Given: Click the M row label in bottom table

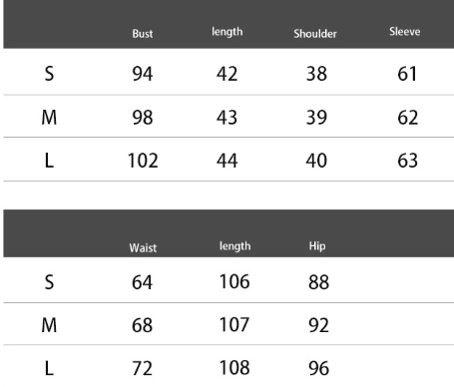Looking at the screenshot, I should point(49,325).
